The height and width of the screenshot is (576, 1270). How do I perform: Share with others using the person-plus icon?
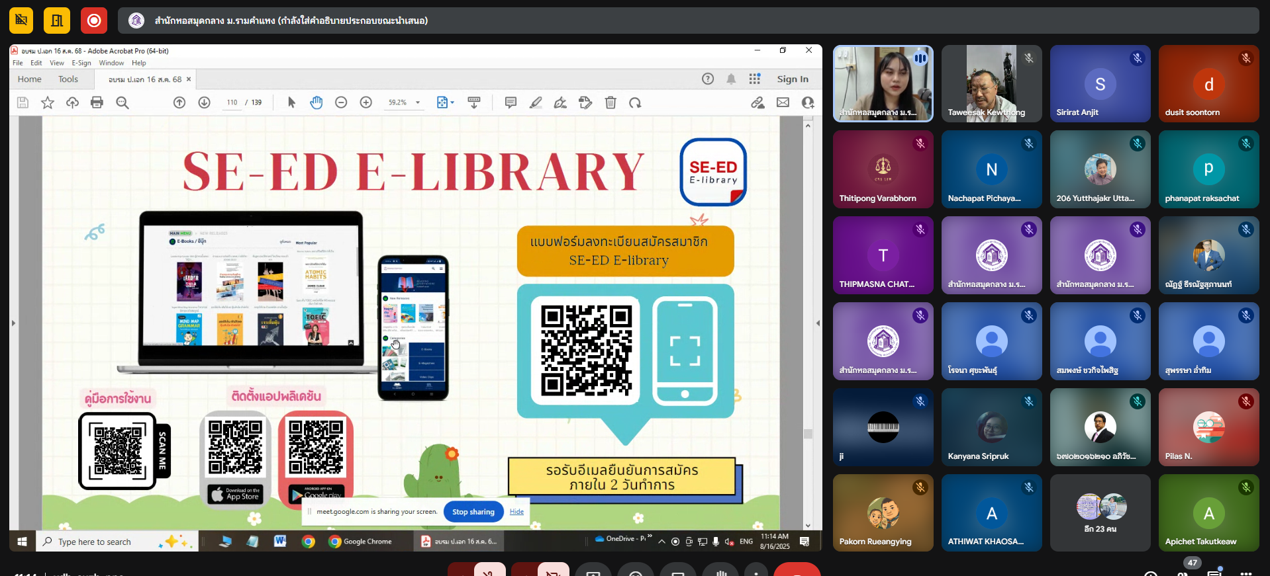(x=808, y=103)
